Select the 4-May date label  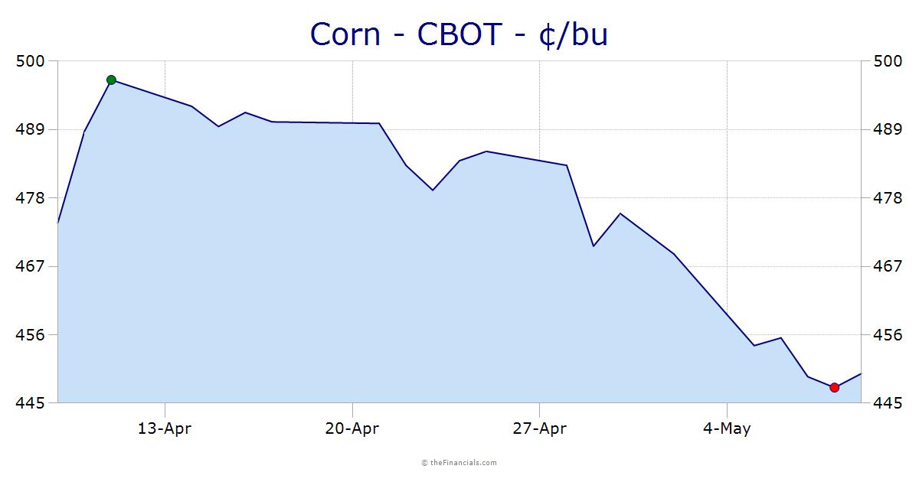(727, 428)
